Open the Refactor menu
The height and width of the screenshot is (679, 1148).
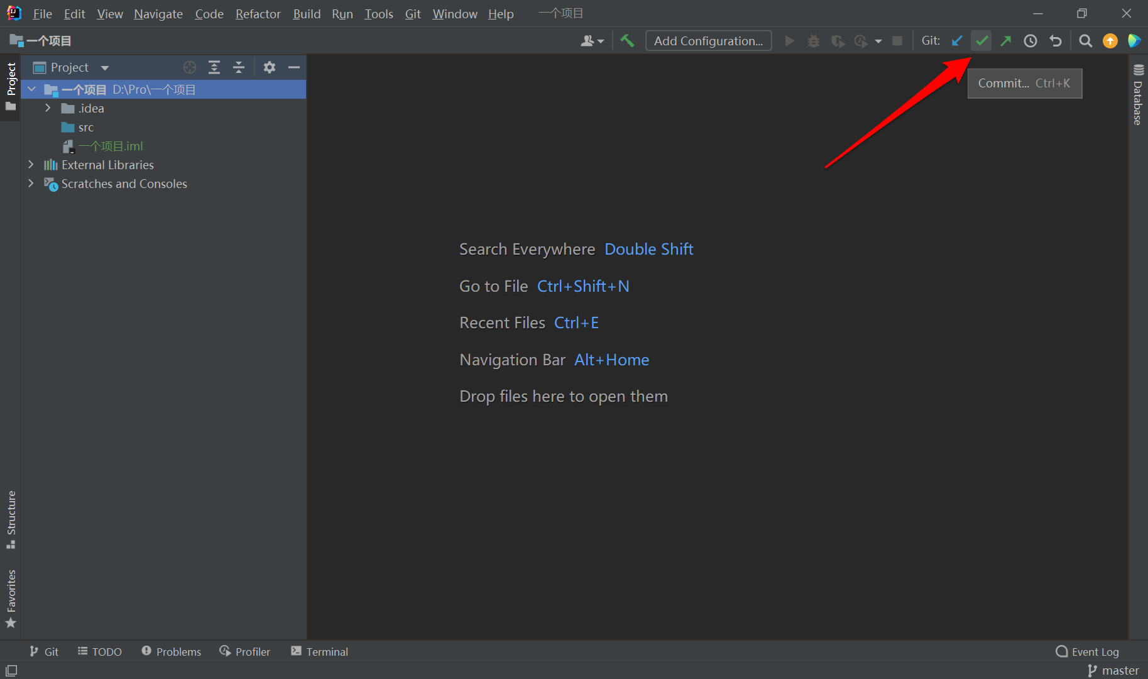(258, 14)
